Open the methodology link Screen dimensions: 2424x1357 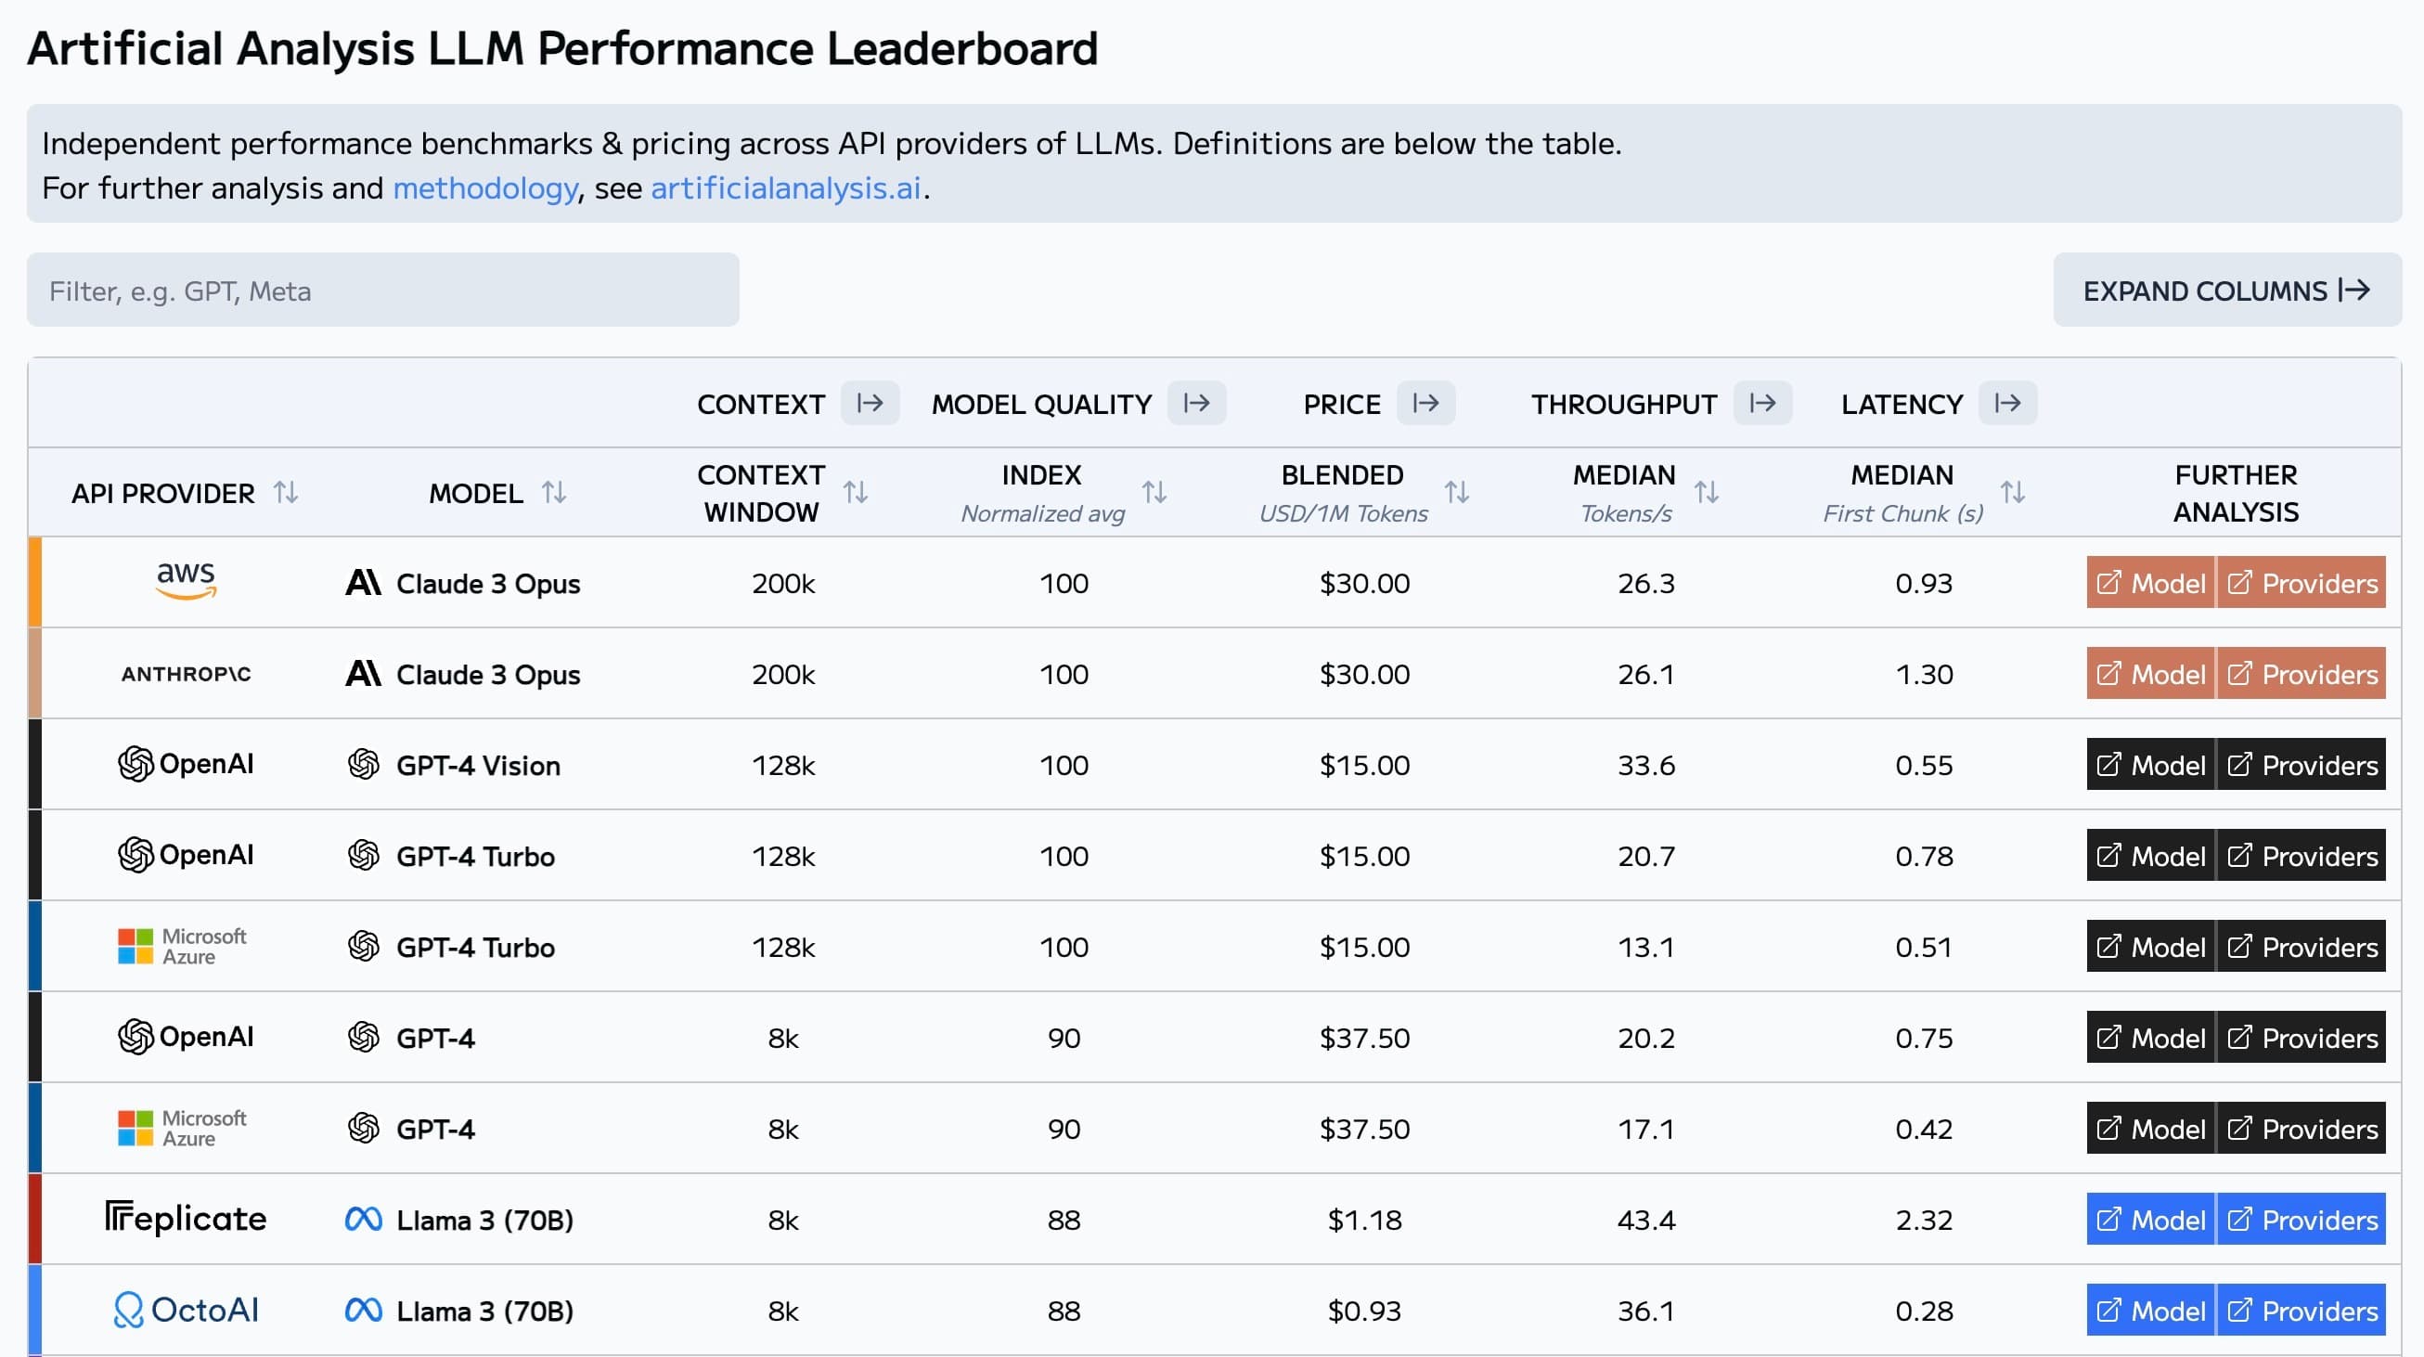485,188
